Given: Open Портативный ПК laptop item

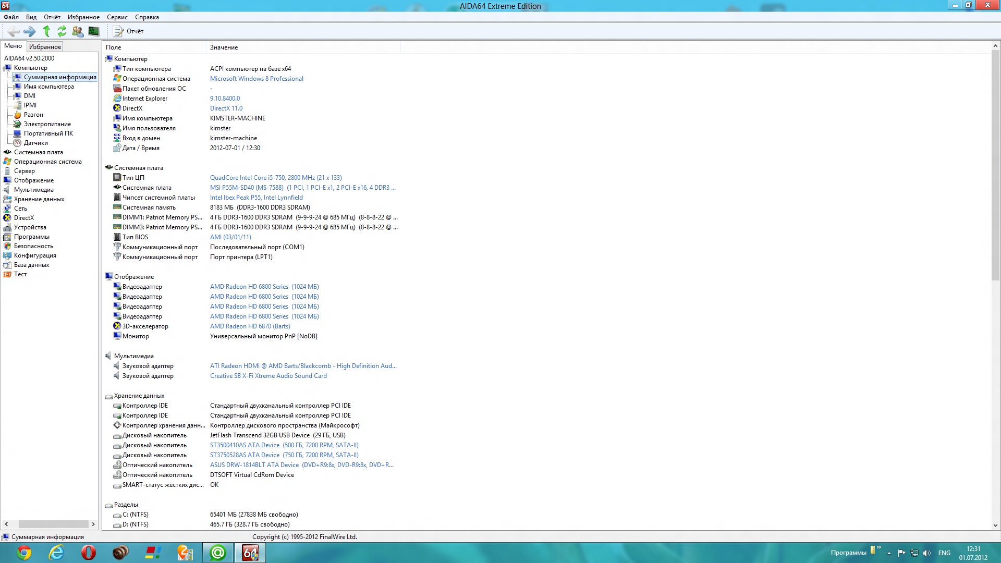Looking at the screenshot, I should coord(48,133).
